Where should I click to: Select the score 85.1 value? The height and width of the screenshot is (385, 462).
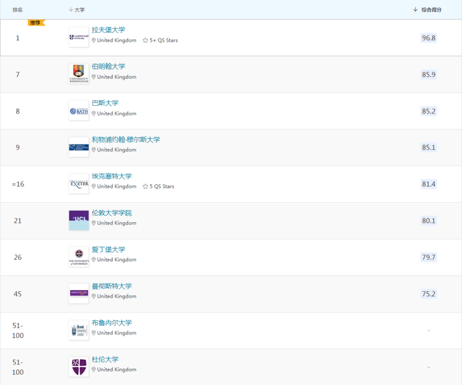click(429, 148)
